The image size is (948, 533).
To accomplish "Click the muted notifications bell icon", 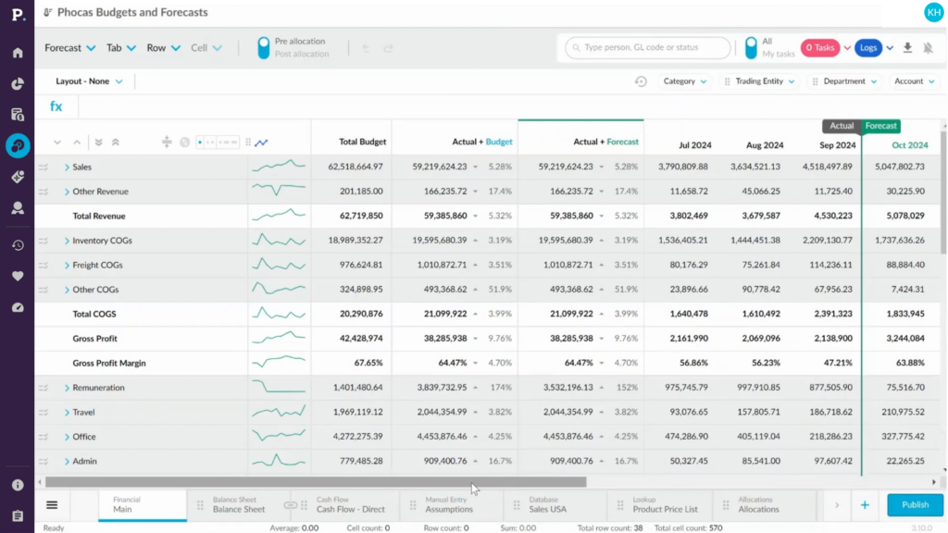I will pos(928,48).
